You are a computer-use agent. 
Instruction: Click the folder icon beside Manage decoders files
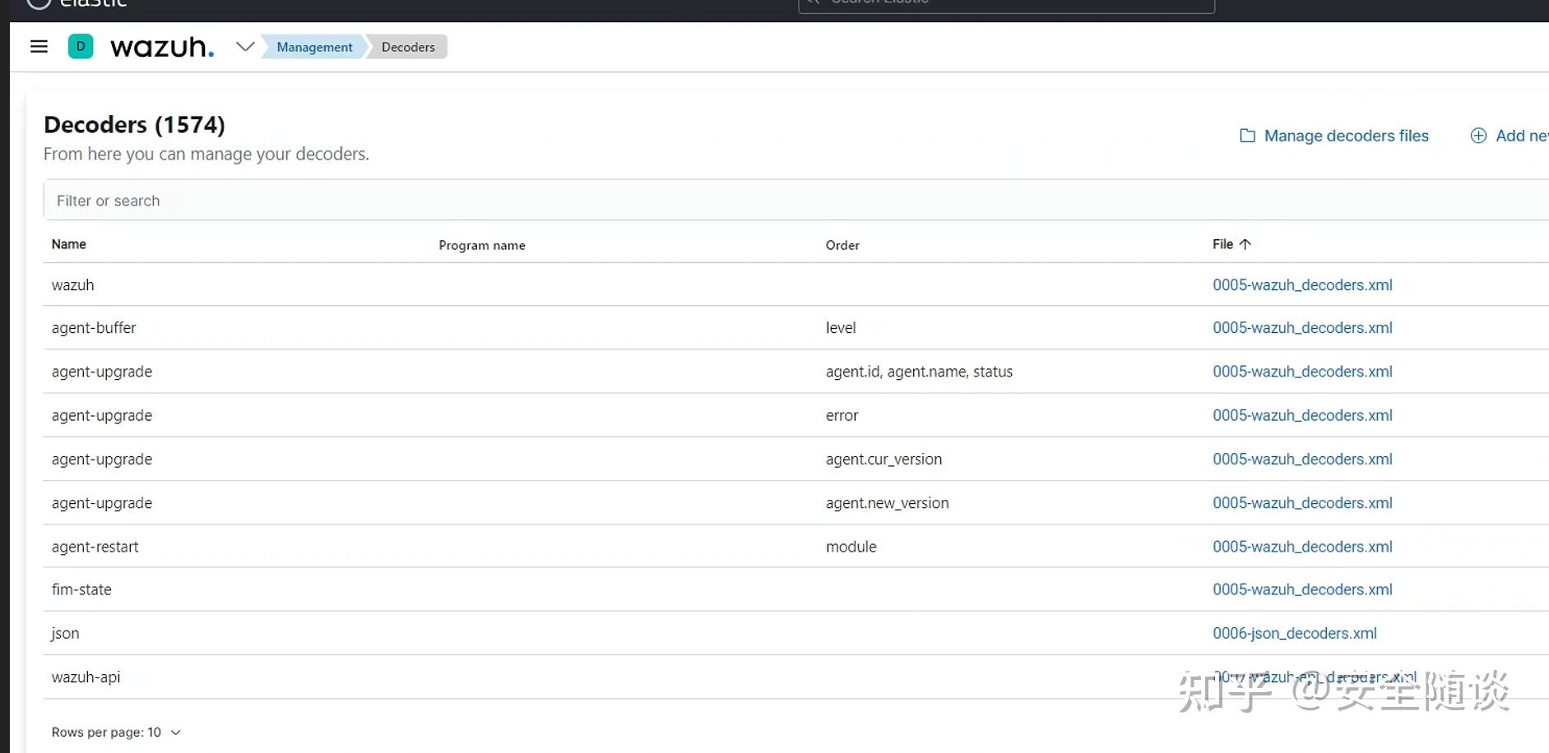[x=1247, y=136]
